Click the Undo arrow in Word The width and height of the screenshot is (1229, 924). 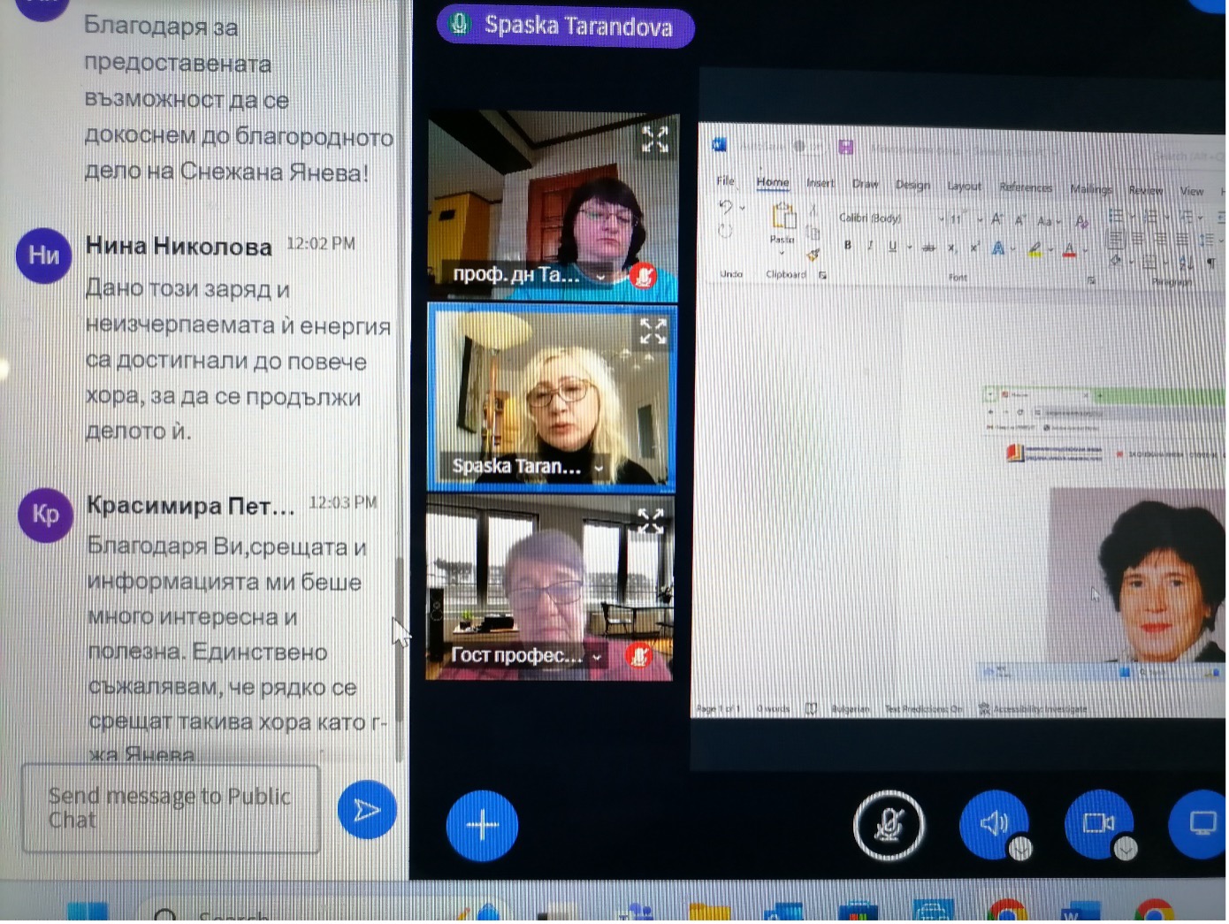(725, 207)
